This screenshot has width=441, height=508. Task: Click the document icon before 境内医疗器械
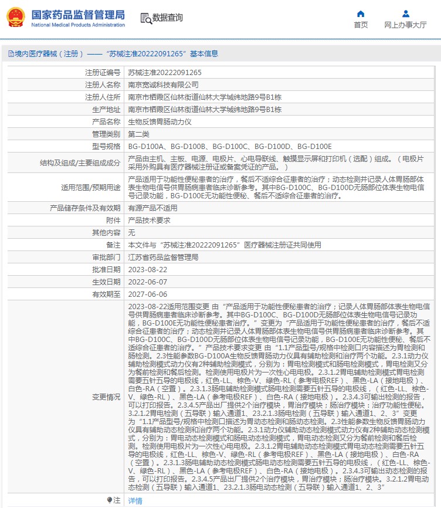point(11,54)
